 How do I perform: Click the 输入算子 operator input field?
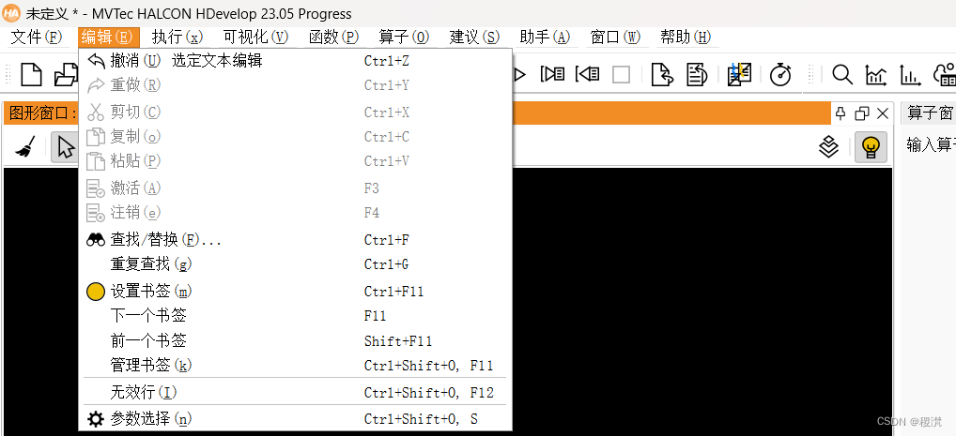click(x=931, y=144)
